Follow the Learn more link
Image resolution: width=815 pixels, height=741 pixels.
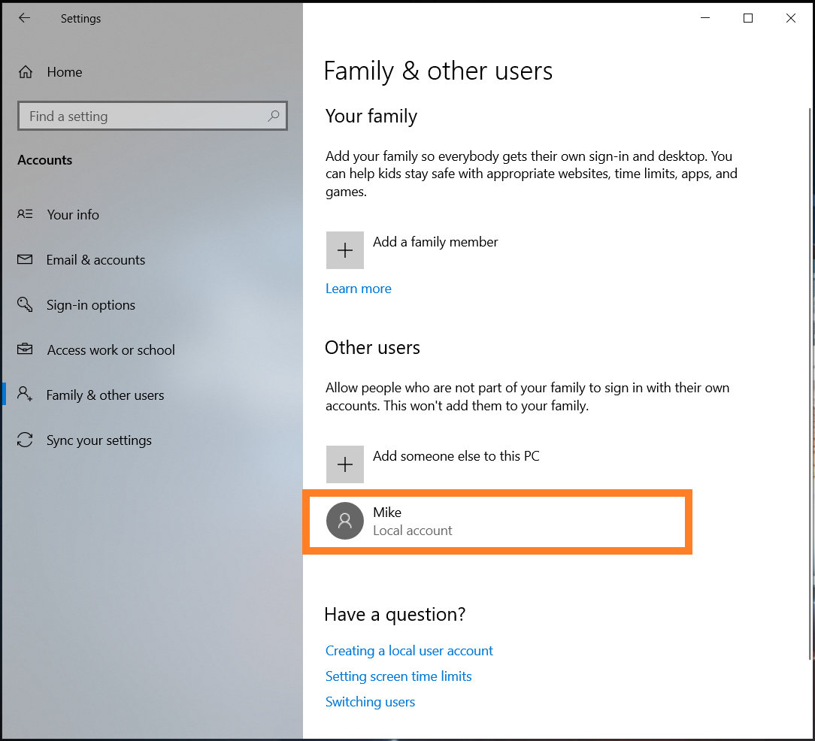click(358, 289)
